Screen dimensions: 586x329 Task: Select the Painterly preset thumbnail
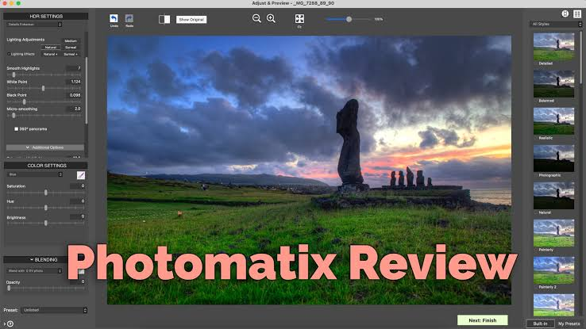[x=553, y=233]
